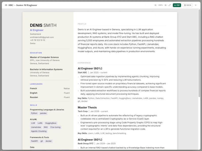Click Programming Languages & Libraries subheading
Image resolution: width=202 pixels, height=151 pixels.
pyautogui.click(x=47, y=110)
